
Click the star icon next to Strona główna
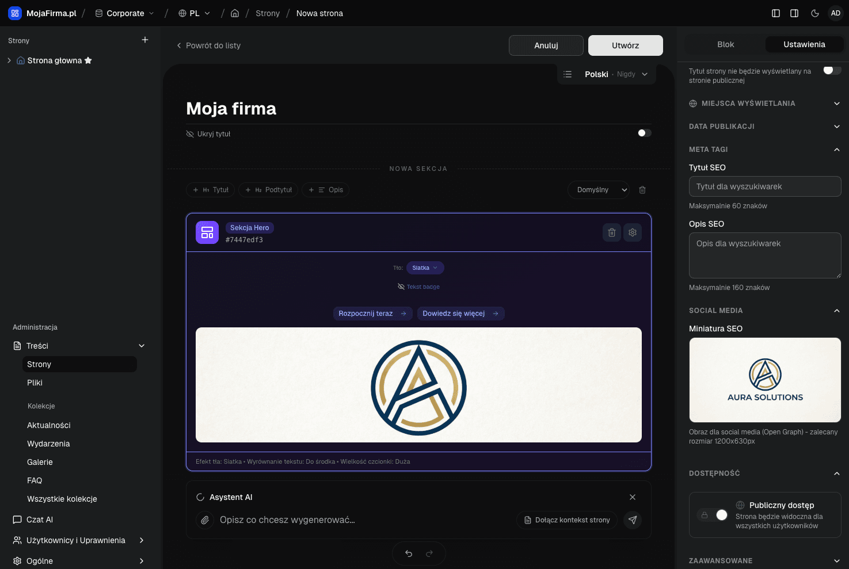pyautogui.click(x=88, y=60)
